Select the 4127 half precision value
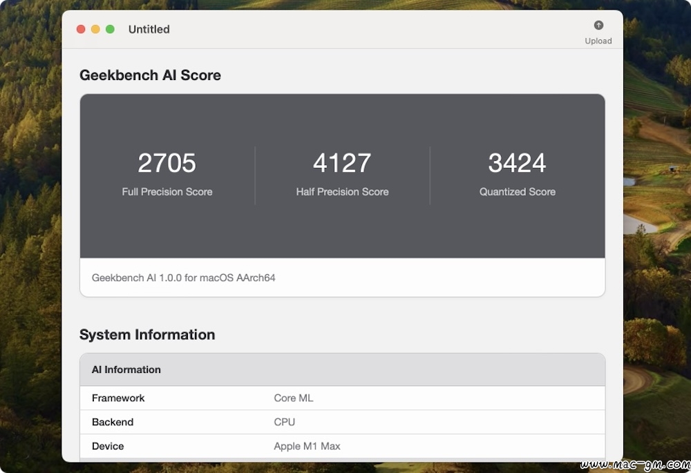The image size is (691, 473). 342,163
